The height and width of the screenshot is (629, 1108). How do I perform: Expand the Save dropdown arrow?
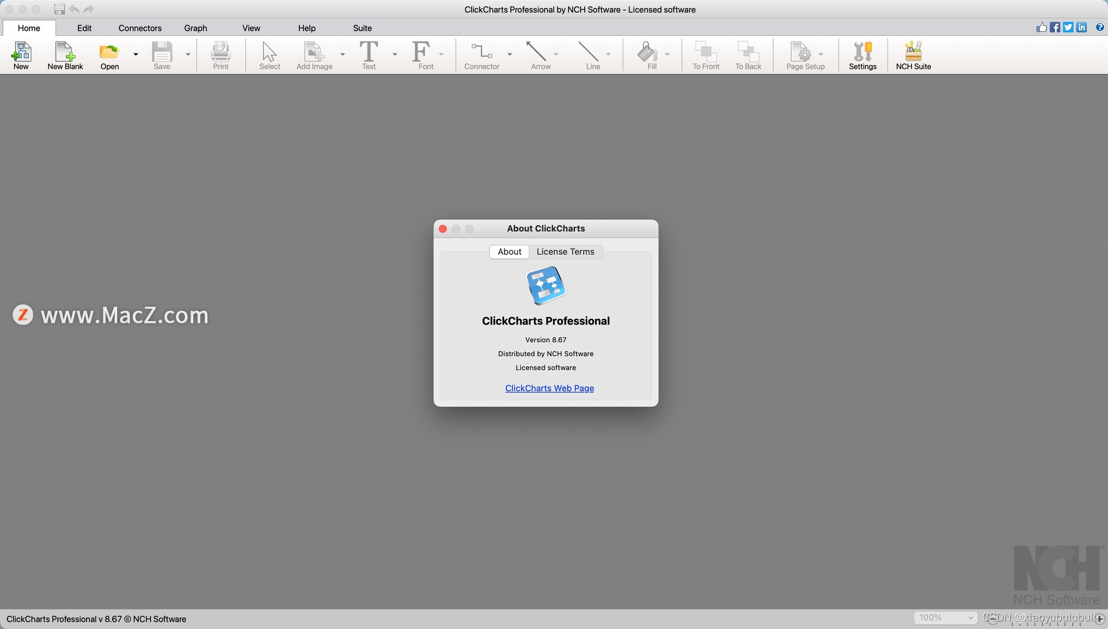pos(188,54)
